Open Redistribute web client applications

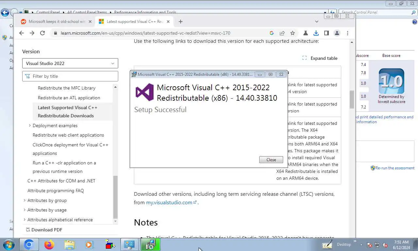(68, 135)
